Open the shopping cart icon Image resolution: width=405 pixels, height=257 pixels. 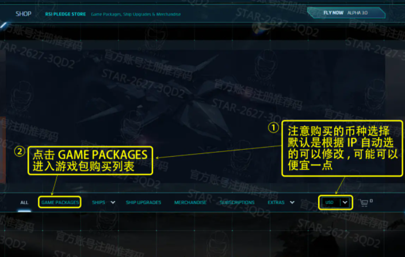[x=364, y=202]
